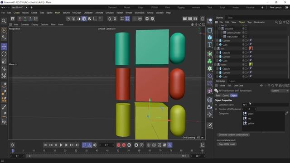Image resolution: width=290 pixels, height=163 pixels.
Task: Toggle the New Layouts switch
Action: (x=286, y=8)
